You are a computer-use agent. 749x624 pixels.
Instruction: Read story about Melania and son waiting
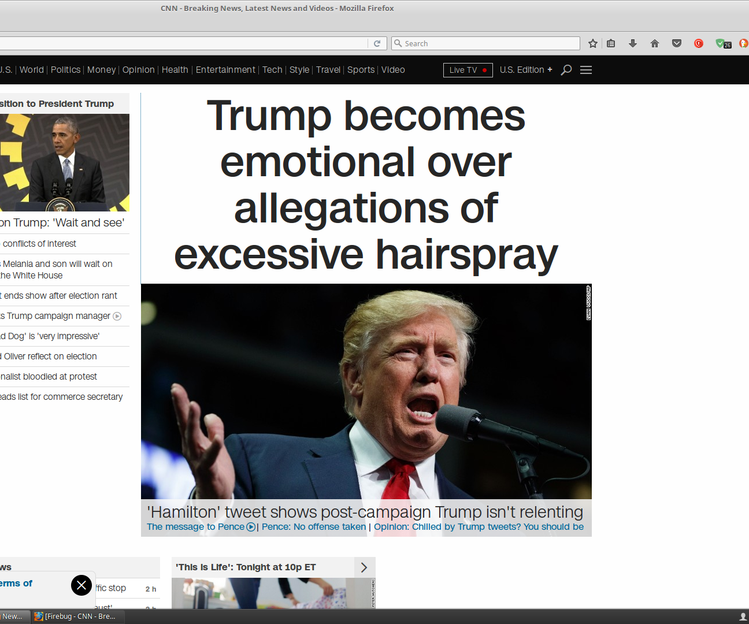pyautogui.click(x=56, y=270)
